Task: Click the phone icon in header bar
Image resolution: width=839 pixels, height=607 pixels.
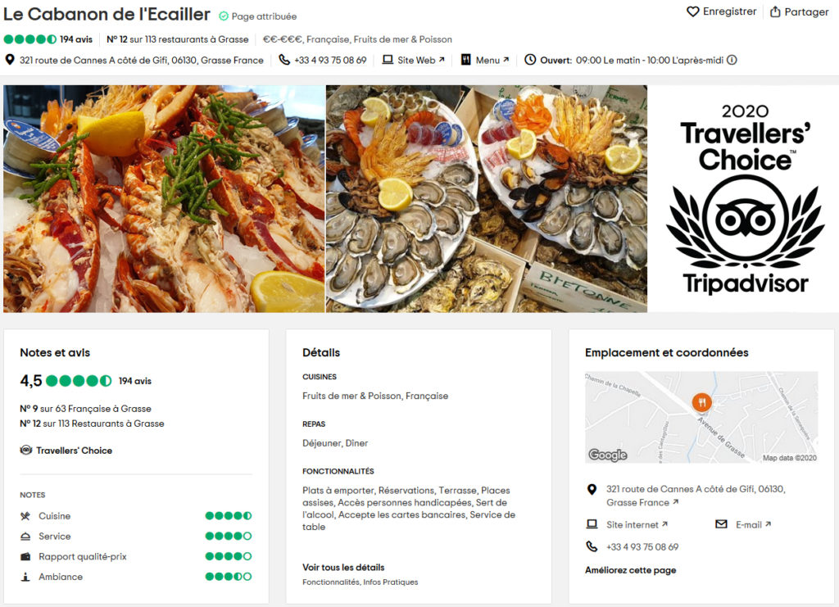Action: 284,60
